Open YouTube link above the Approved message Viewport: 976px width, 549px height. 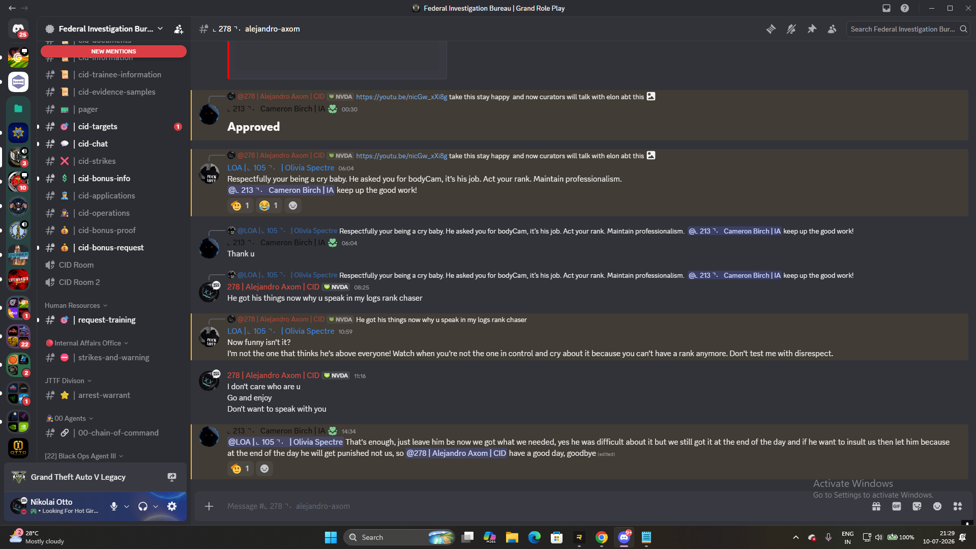402,97
